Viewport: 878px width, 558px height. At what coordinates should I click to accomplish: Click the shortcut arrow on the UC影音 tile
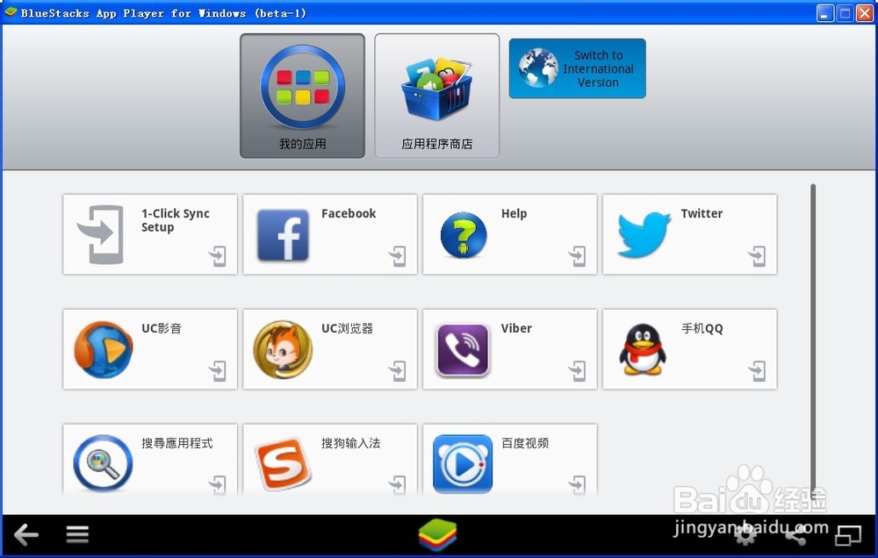(x=217, y=370)
